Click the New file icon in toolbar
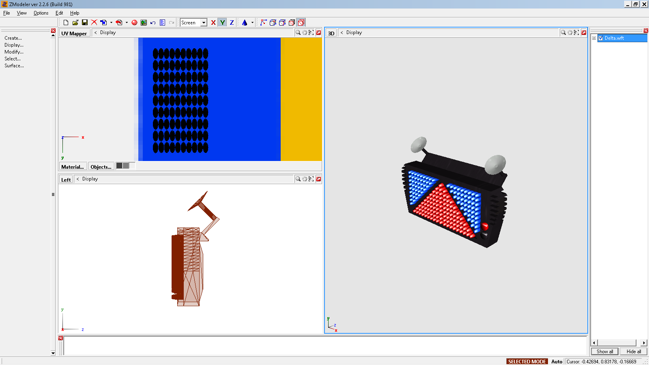This screenshot has width=649, height=365. 66,23
